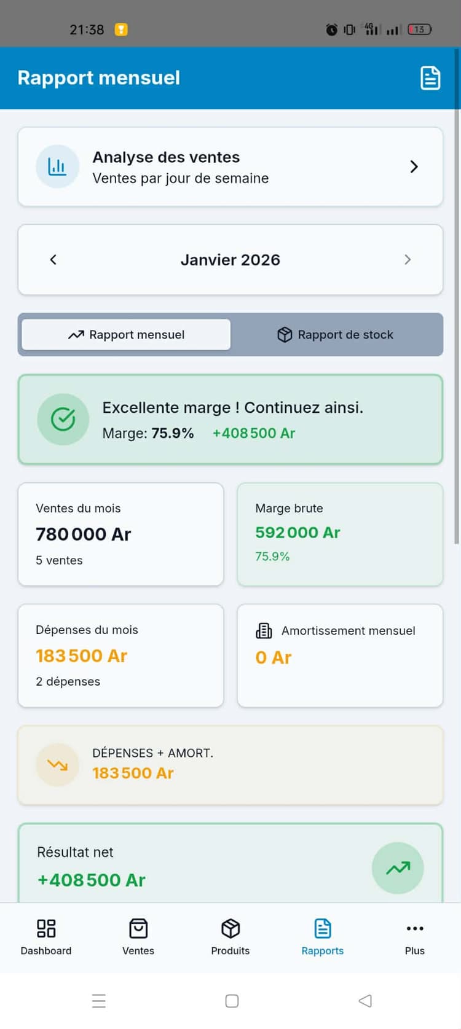Expand Analyse des ventes with right chevron
461x1029 pixels.
(414, 166)
